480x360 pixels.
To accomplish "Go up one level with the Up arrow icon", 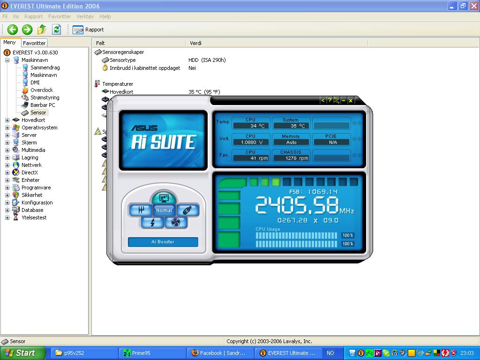I will 42,30.
